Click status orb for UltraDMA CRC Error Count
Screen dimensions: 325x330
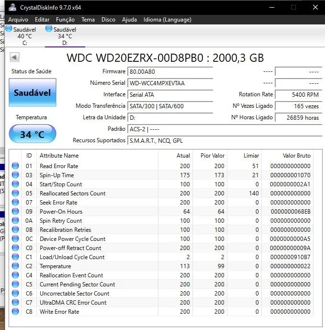[x=15, y=302]
